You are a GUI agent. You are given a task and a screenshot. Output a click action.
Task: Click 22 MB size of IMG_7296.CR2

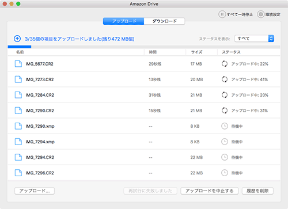pos(196,173)
